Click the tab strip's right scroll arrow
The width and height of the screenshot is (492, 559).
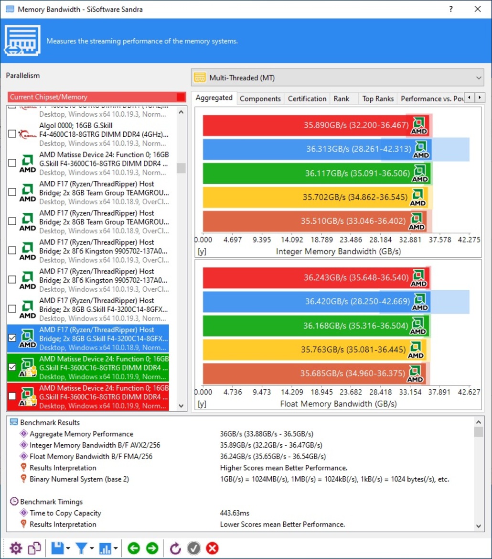[x=480, y=98]
